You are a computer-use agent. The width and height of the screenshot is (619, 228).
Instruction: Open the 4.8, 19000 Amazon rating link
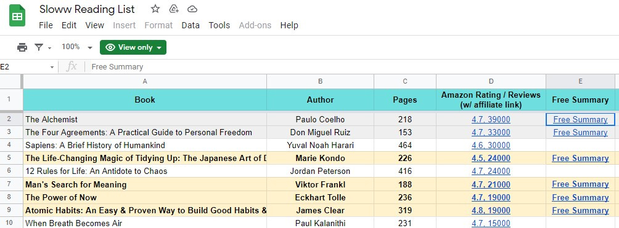point(491,210)
